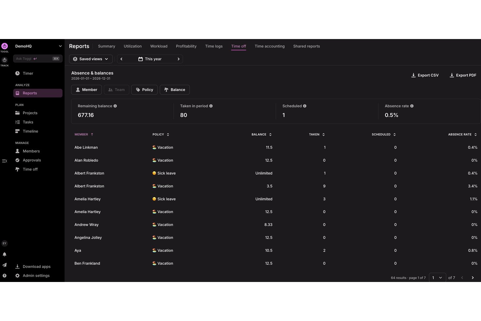The height and width of the screenshot is (321, 481).
Task: Go to previous results page arrow
Action: [x=462, y=278]
